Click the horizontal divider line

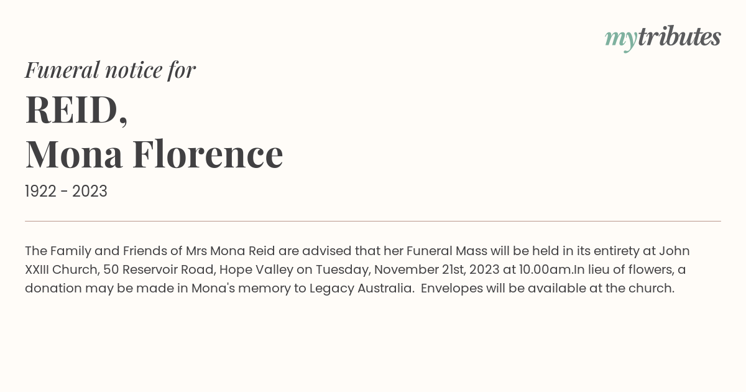point(373,221)
